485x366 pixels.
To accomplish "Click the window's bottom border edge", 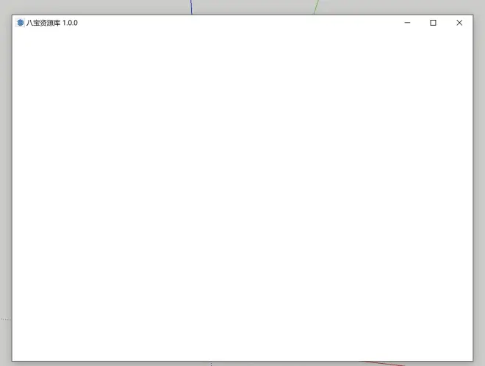I will (x=242, y=361).
